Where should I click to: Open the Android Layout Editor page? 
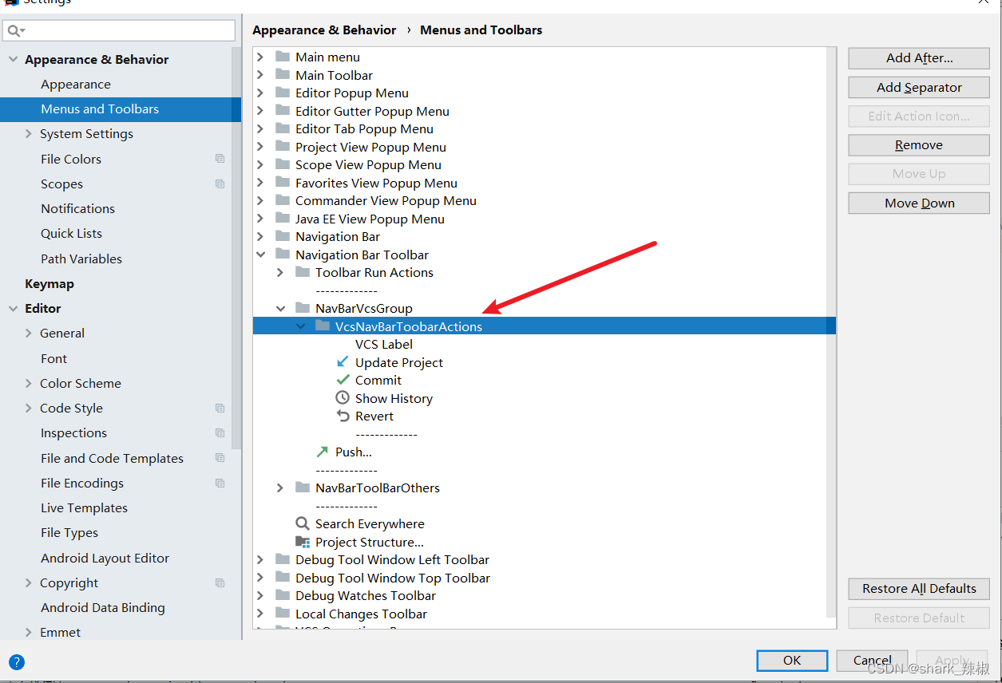(x=105, y=558)
